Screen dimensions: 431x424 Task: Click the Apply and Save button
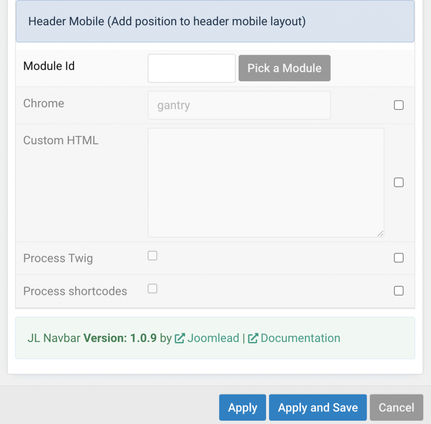point(318,408)
